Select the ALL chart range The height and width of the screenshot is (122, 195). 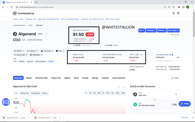click(113, 93)
